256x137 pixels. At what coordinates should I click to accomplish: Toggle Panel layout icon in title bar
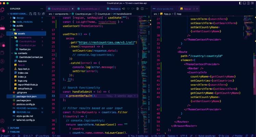(x=244, y=3)
